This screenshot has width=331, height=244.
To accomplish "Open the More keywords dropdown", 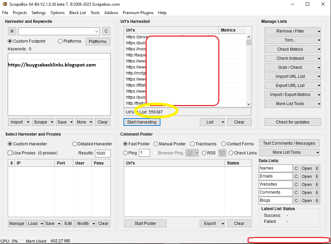I will (x=91, y=122).
